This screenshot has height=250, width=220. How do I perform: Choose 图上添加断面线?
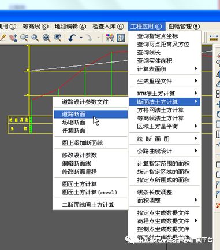(91, 143)
